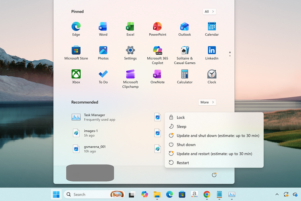The width and height of the screenshot is (301, 201).
Task: Launch Microsoft Clipchamp
Action: [130, 79]
